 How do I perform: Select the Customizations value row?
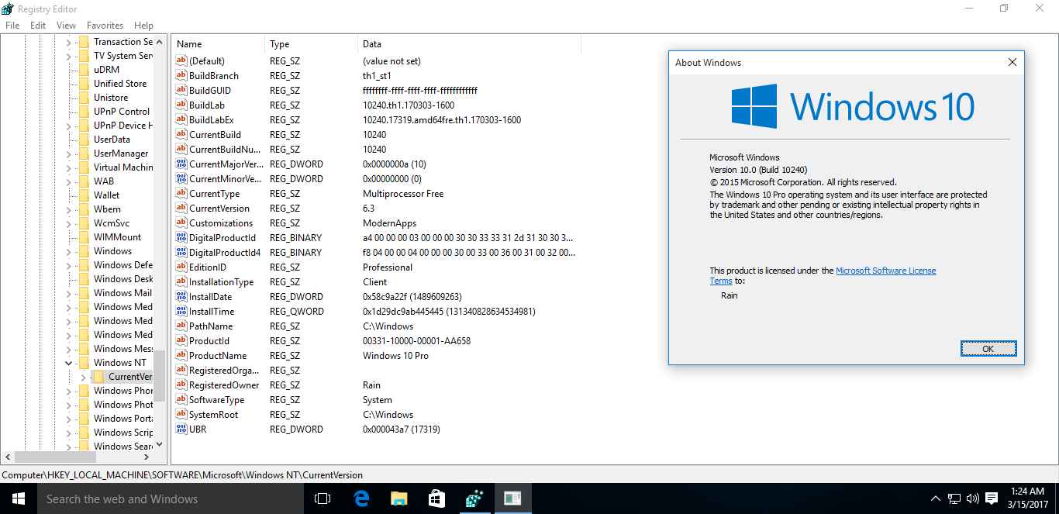376,223
